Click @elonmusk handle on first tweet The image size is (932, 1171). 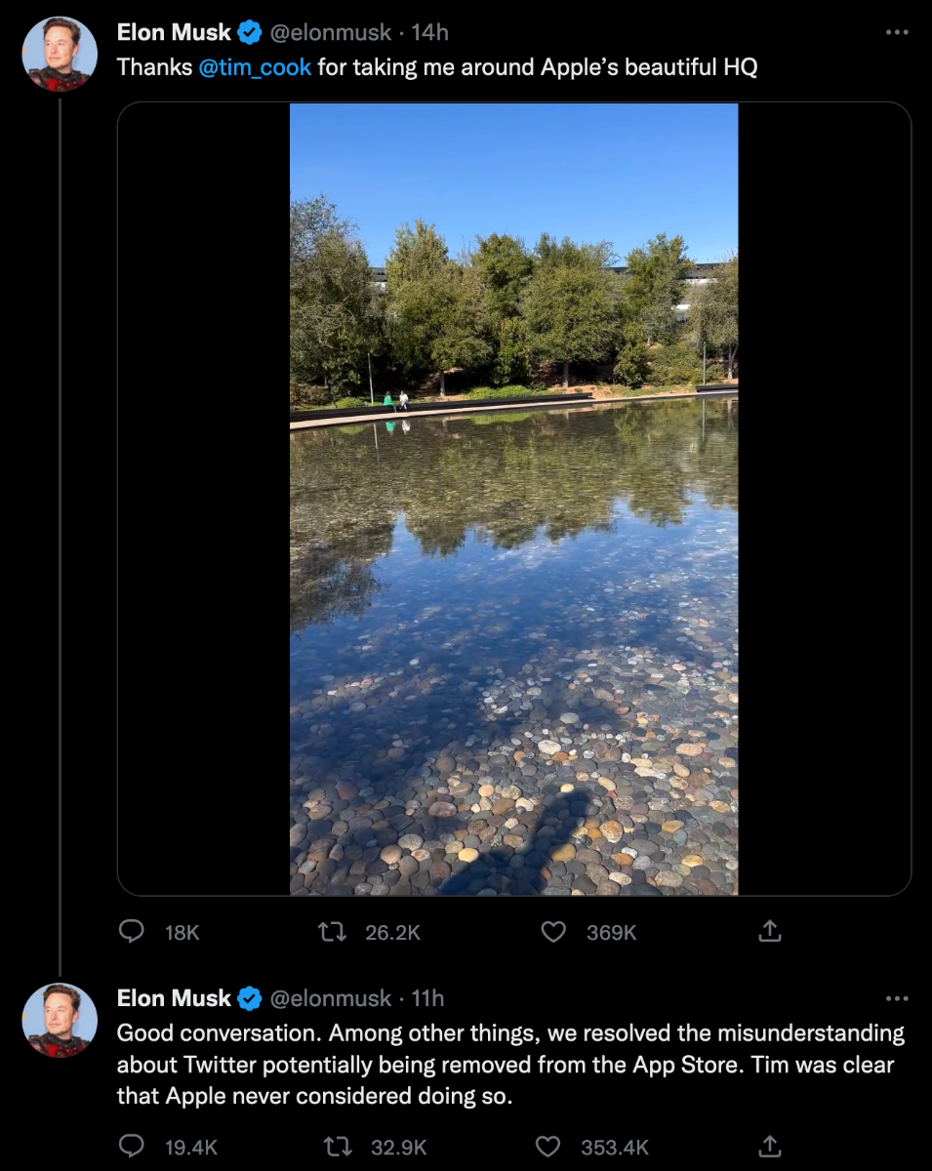point(330,32)
